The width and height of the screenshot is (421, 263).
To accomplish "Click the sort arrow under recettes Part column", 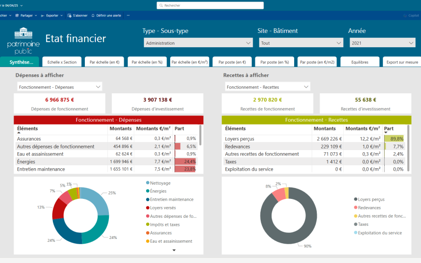I will click(386, 132).
